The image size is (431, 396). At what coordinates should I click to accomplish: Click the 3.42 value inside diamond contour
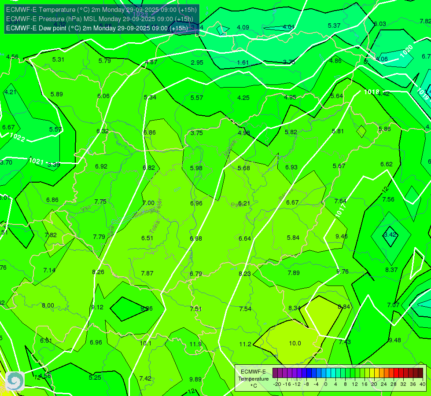pyautogui.click(x=390, y=235)
